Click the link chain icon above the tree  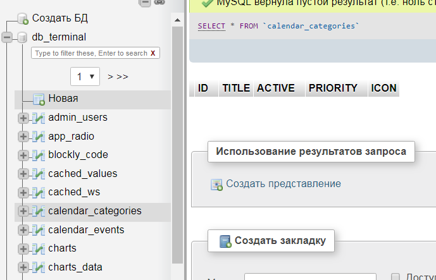tap(159, 2)
